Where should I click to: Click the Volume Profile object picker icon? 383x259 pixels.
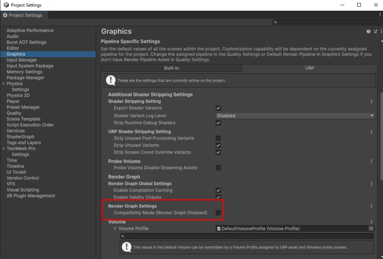(371, 228)
